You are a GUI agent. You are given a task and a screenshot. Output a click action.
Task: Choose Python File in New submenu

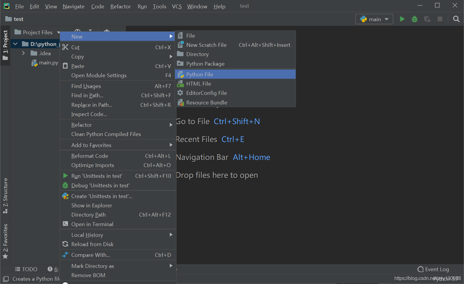coord(235,74)
